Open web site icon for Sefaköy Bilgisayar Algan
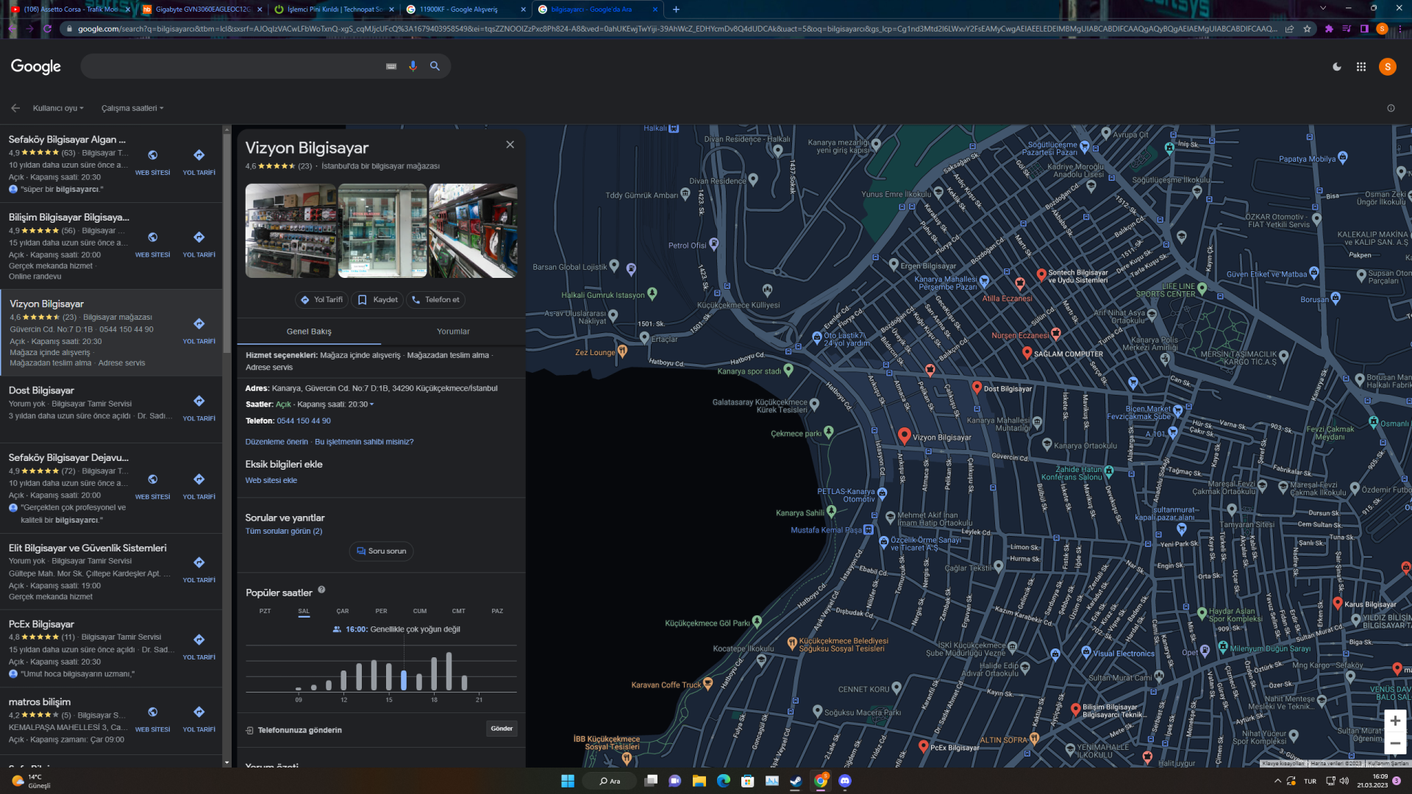1412x794 pixels. coord(152,155)
